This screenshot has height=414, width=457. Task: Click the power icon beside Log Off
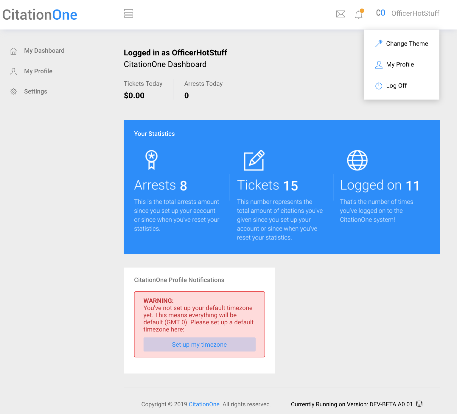(x=379, y=86)
